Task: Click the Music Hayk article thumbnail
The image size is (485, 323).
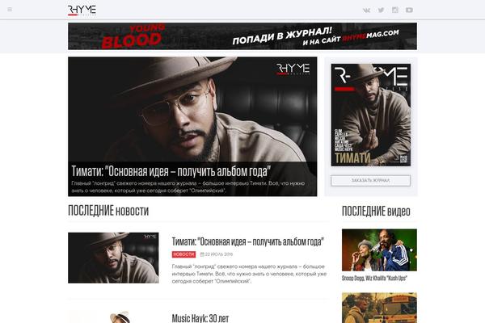Action: pos(113,317)
